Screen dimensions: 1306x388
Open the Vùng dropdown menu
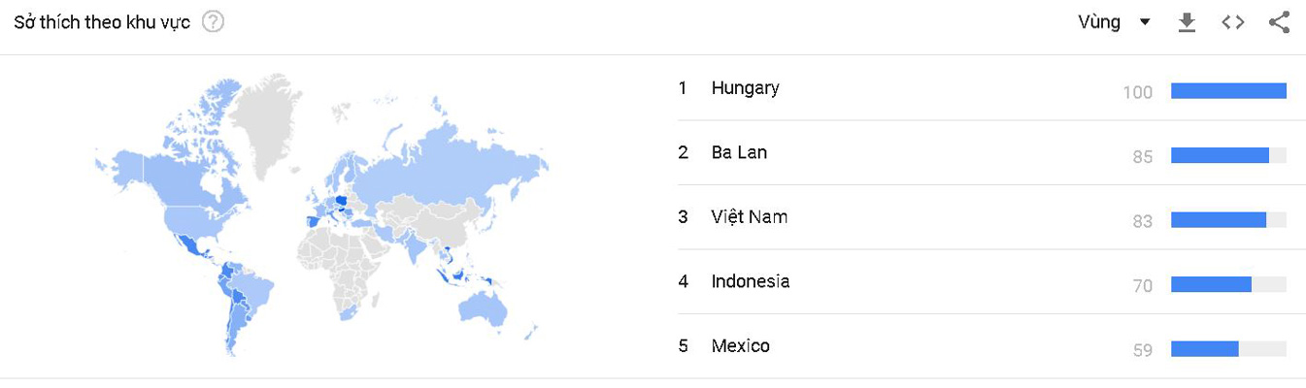pyautogui.click(x=1100, y=22)
